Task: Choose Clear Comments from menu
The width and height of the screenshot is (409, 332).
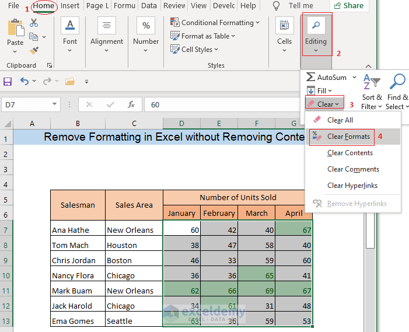Action: pyautogui.click(x=352, y=169)
